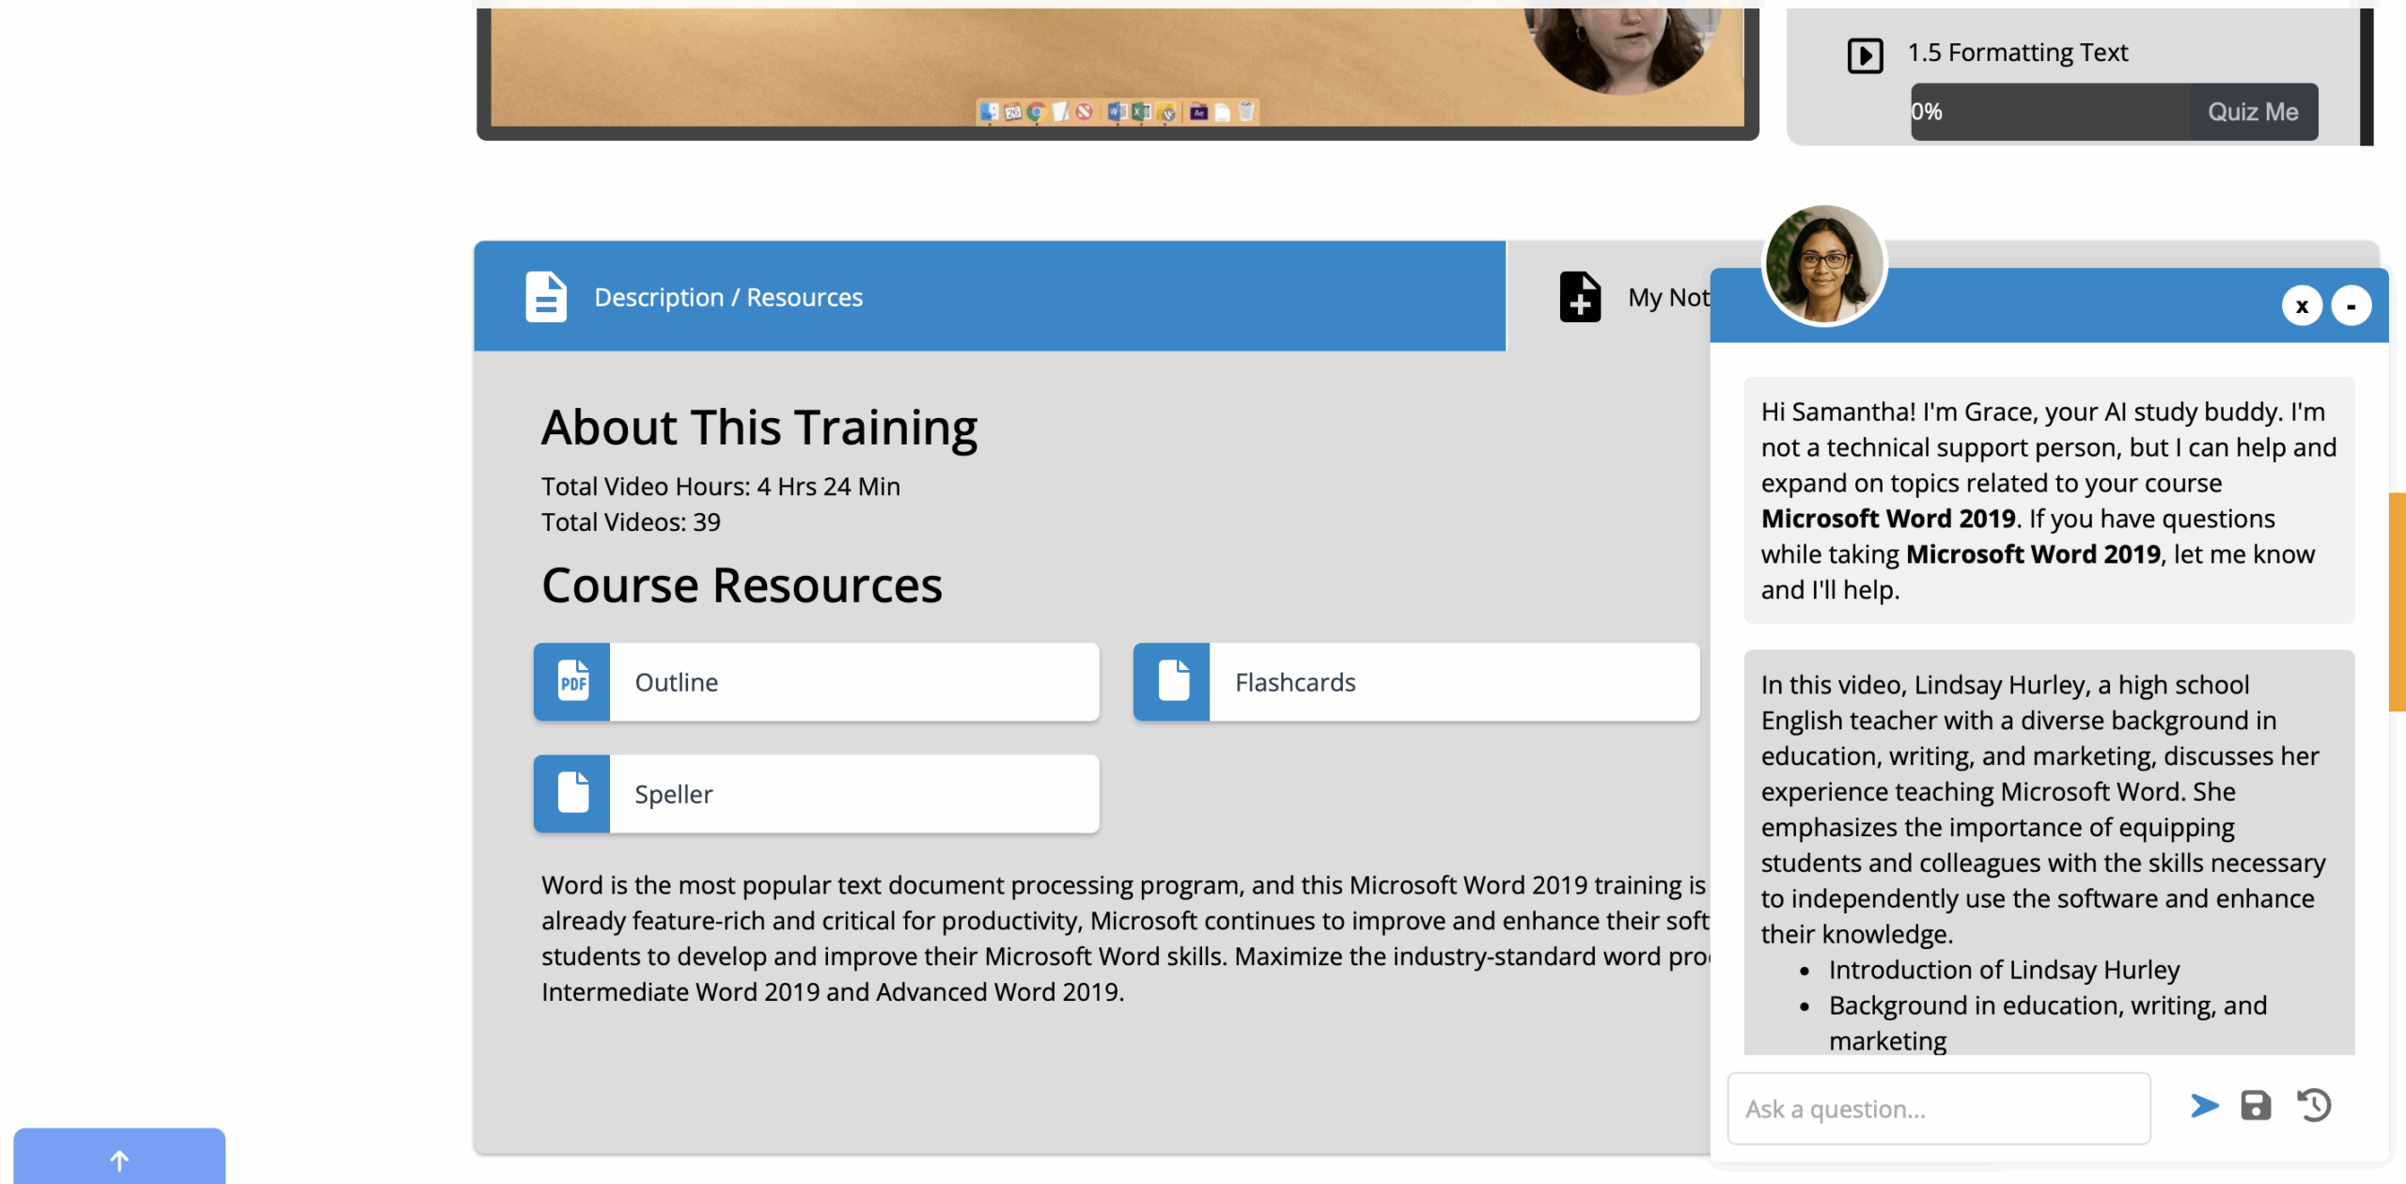Click the Description / Resources document icon

point(546,297)
